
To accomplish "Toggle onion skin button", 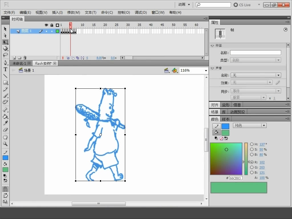I will coord(68,58).
